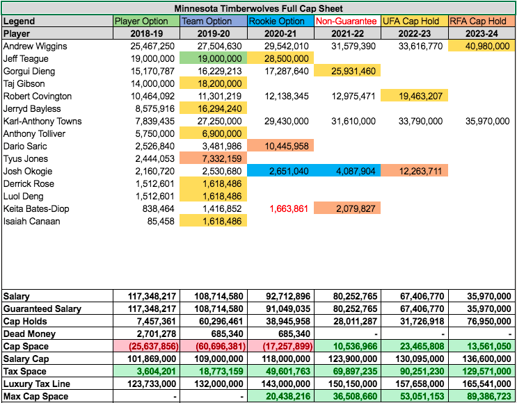This screenshot has height=403, width=517.
Task: Click Okogie's 4,087,904 rookie option cell
Action: click(x=347, y=171)
